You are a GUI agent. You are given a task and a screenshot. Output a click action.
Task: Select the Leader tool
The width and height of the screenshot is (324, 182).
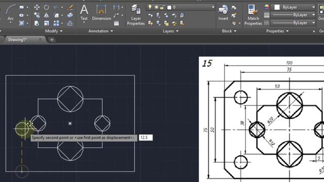tap(116, 15)
